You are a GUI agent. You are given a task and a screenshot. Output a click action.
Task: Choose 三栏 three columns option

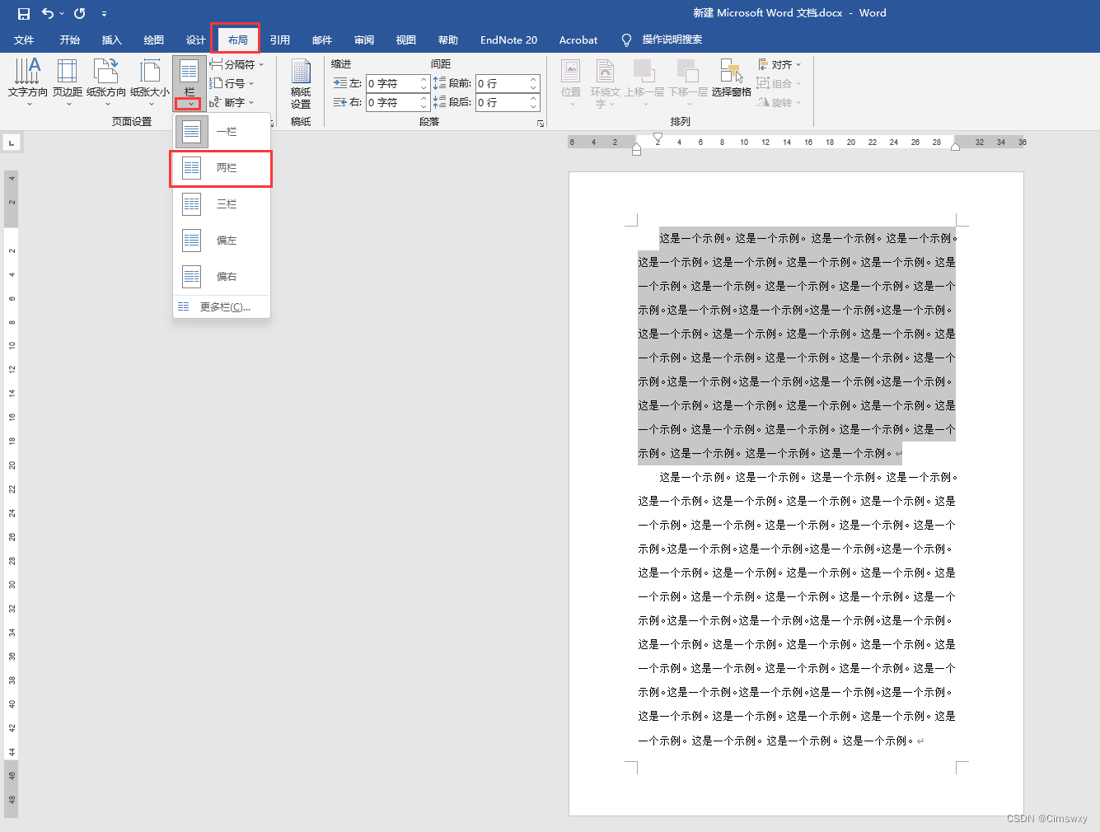(x=222, y=204)
